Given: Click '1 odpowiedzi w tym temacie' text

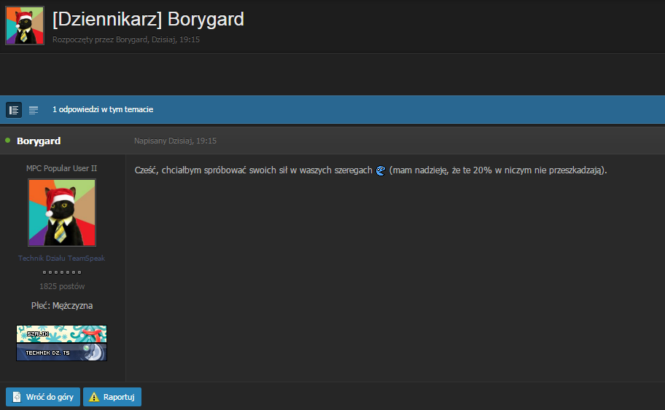Looking at the screenshot, I should tap(103, 109).
